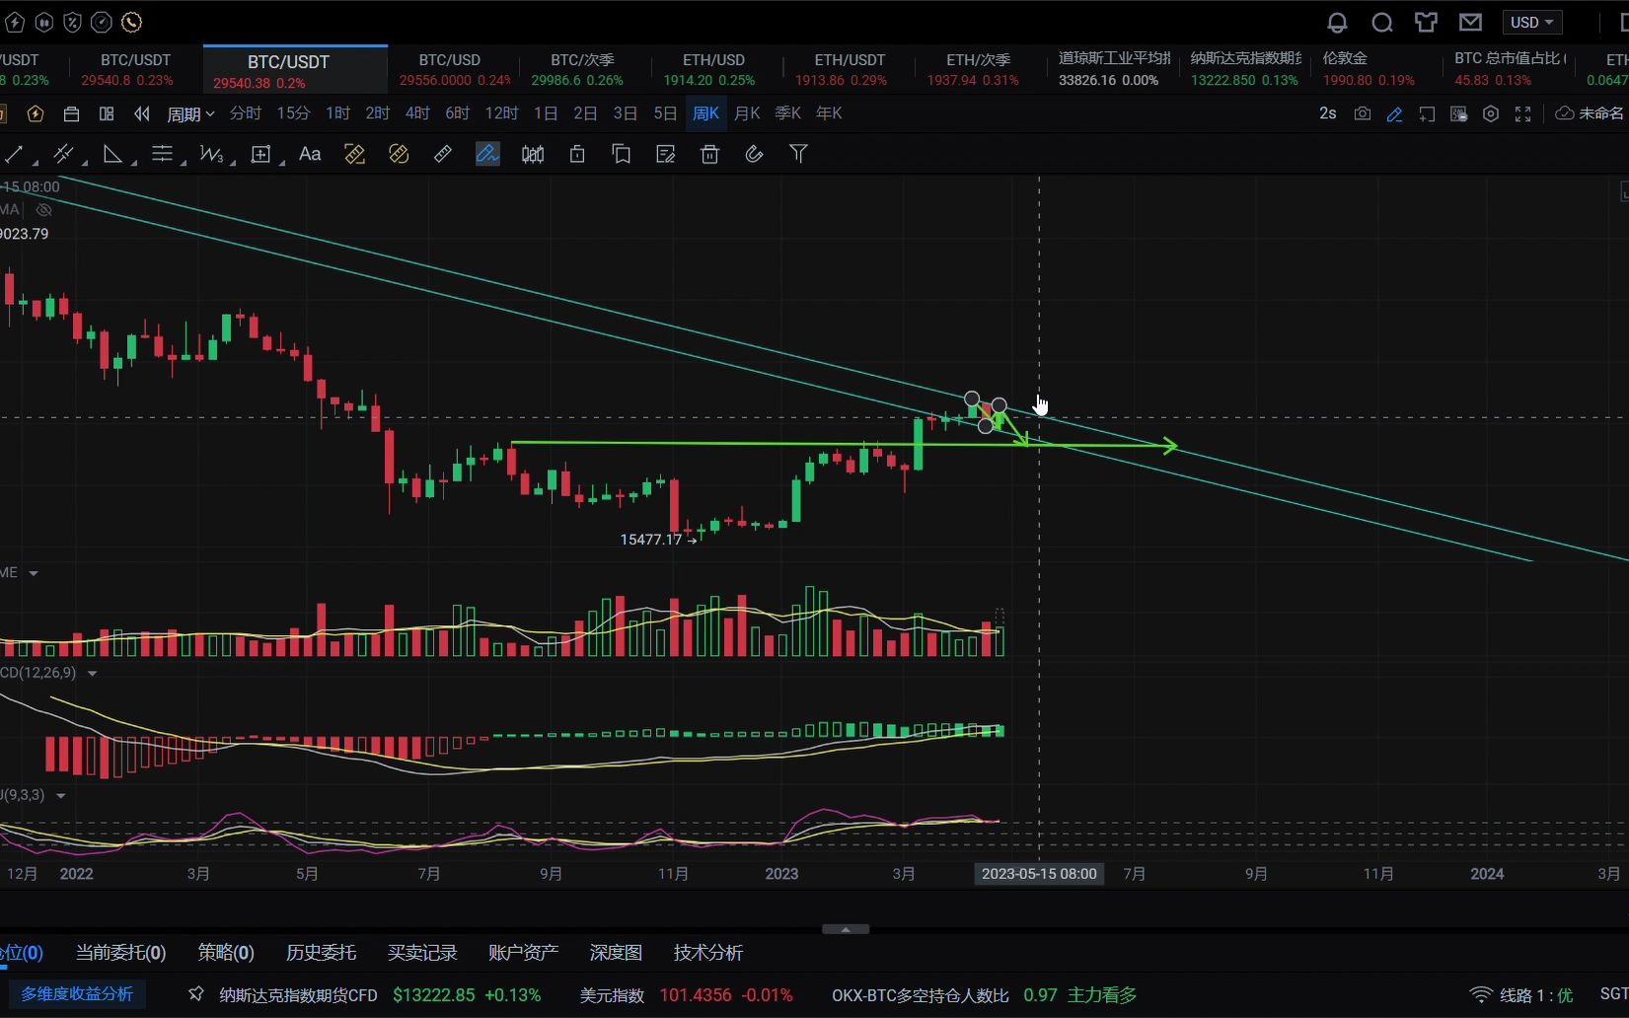1629x1018 pixels.
Task: Select the ruler measurement tool
Action: (442, 154)
